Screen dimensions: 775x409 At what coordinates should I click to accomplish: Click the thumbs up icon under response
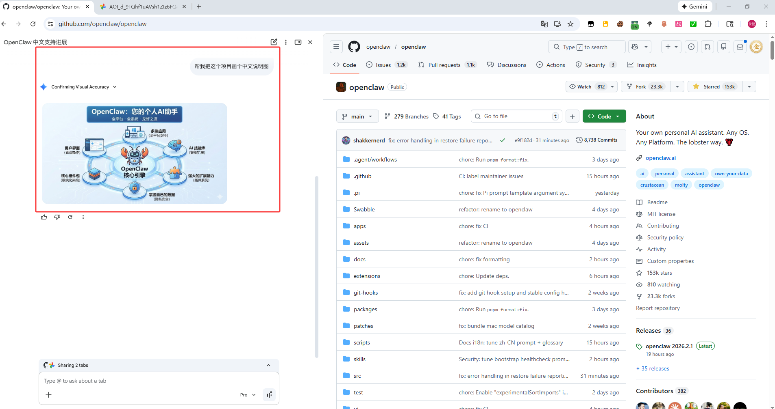[x=44, y=217]
